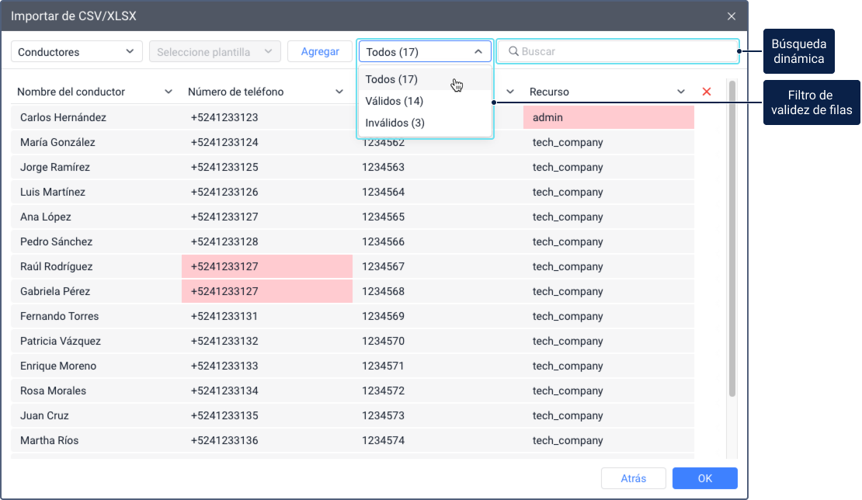Click the Atrás button
The height and width of the screenshot is (500, 862).
click(634, 478)
